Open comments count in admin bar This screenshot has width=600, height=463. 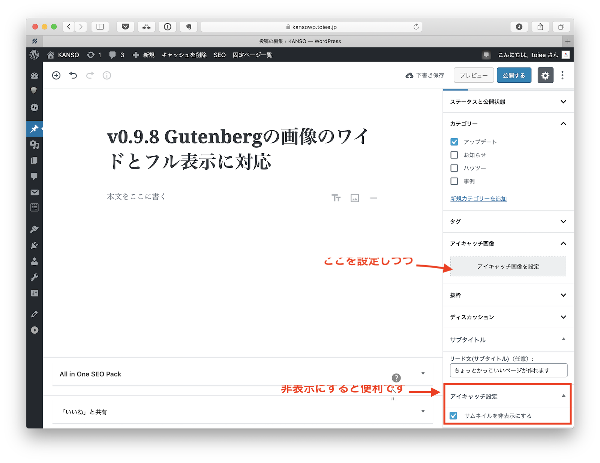(116, 55)
